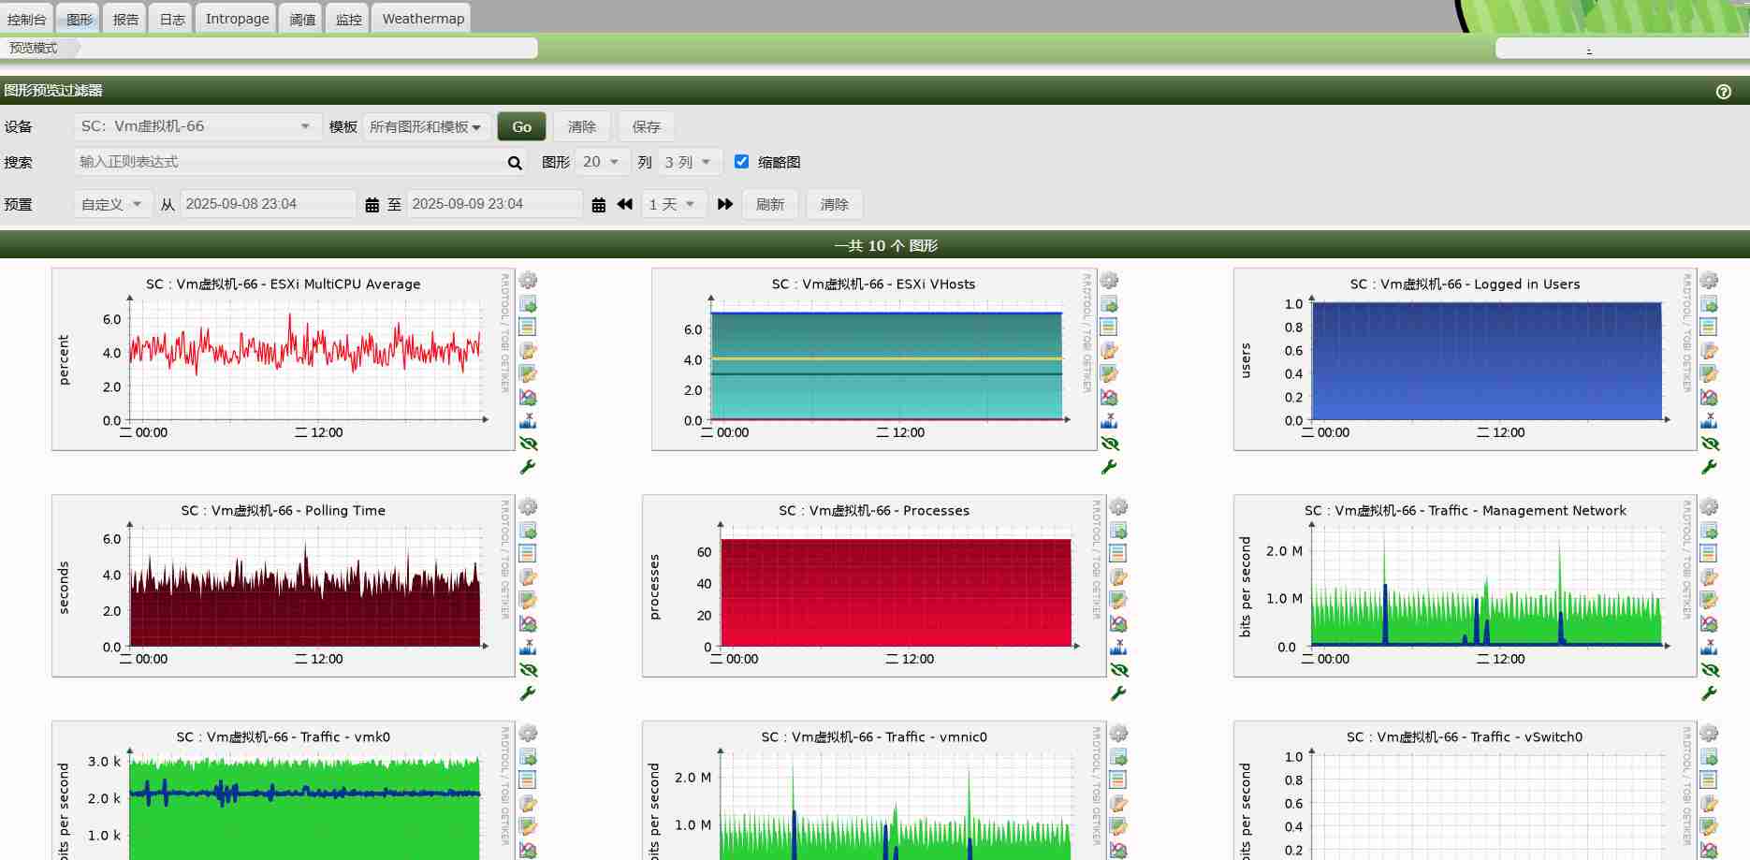1750x860 pixels.
Task: Click the gear icon beside ESXi MultiCPU Average graph
Action: (x=528, y=281)
